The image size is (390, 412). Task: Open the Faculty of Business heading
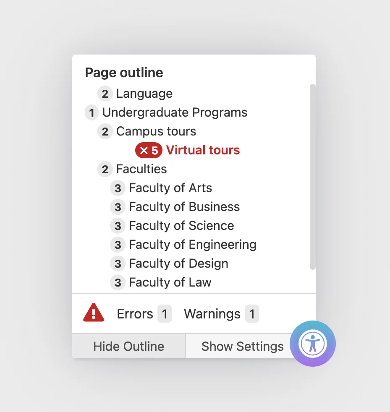coord(184,207)
